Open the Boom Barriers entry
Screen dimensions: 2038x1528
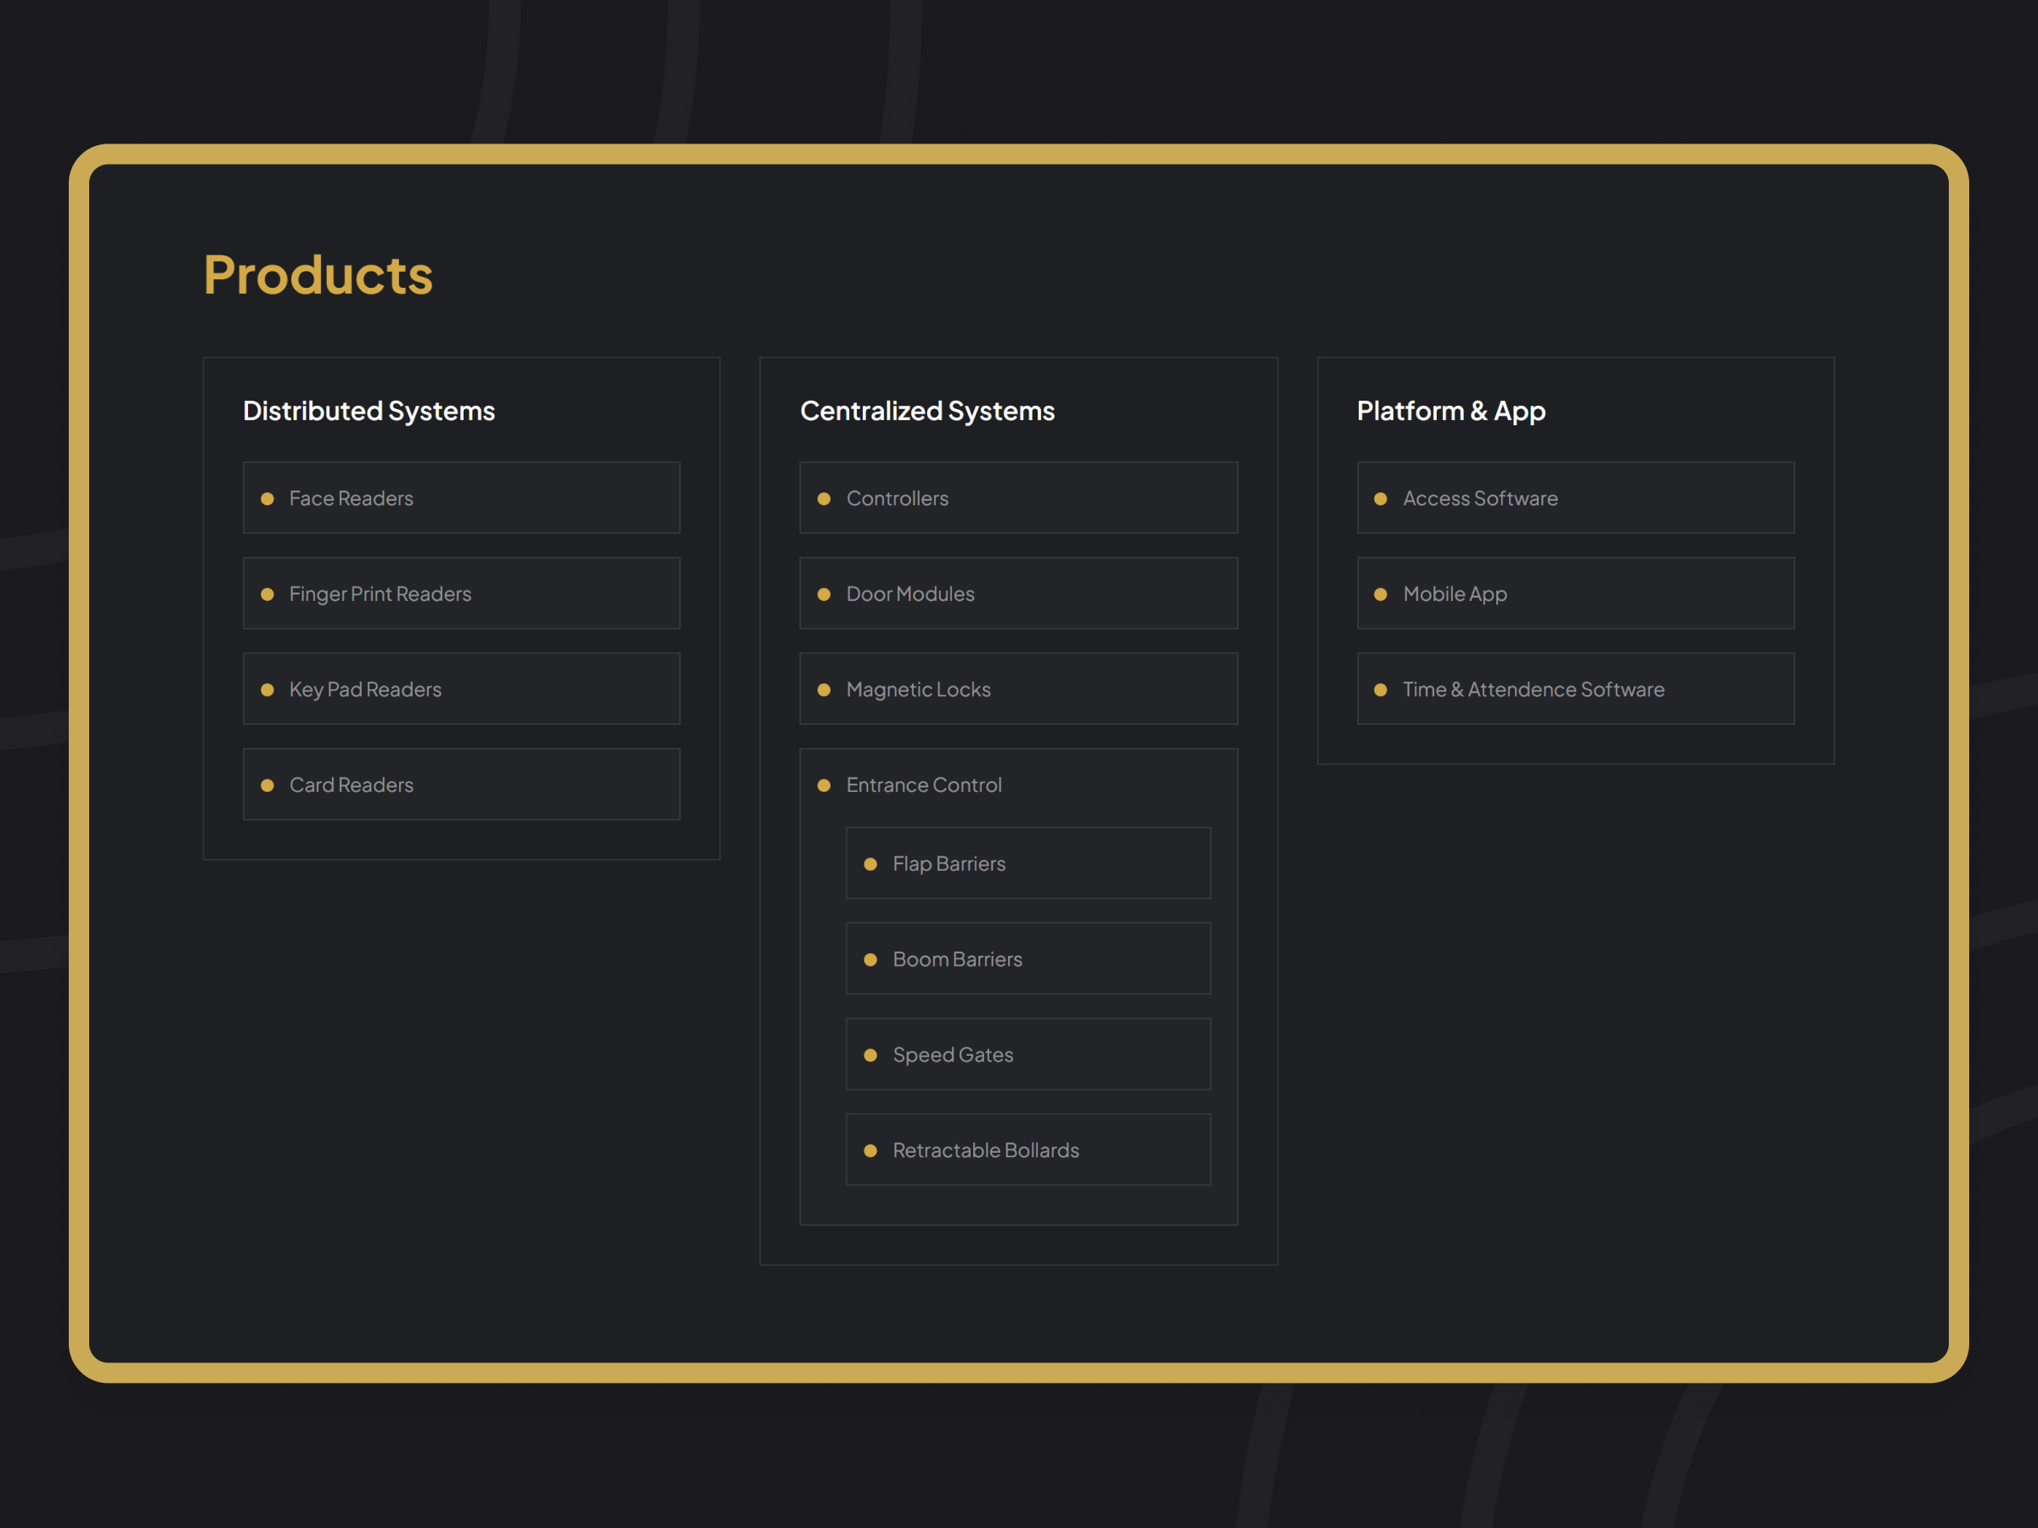(x=956, y=958)
